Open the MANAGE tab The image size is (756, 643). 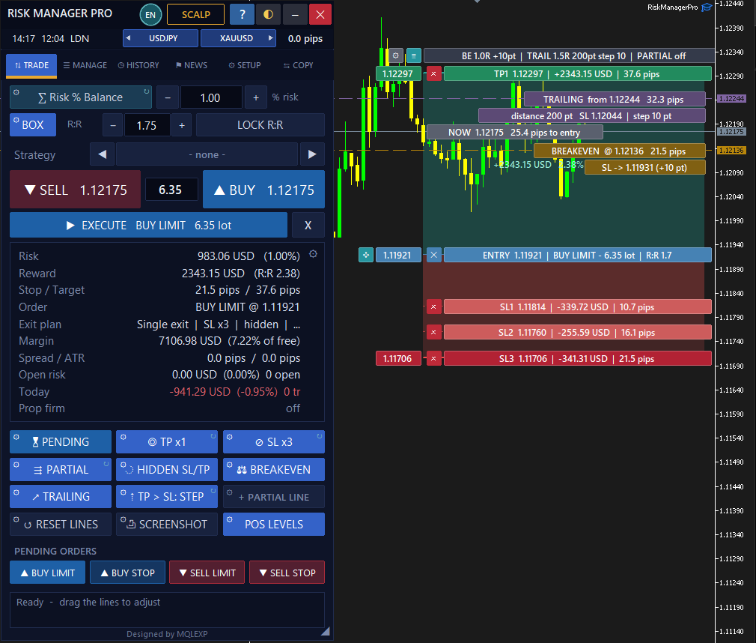click(x=85, y=65)
